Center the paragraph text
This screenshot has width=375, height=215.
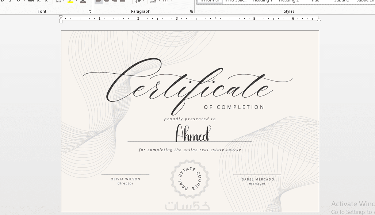[107, 1]
